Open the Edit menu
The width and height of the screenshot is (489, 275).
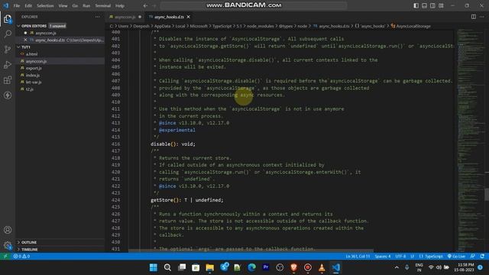[28, 5]
